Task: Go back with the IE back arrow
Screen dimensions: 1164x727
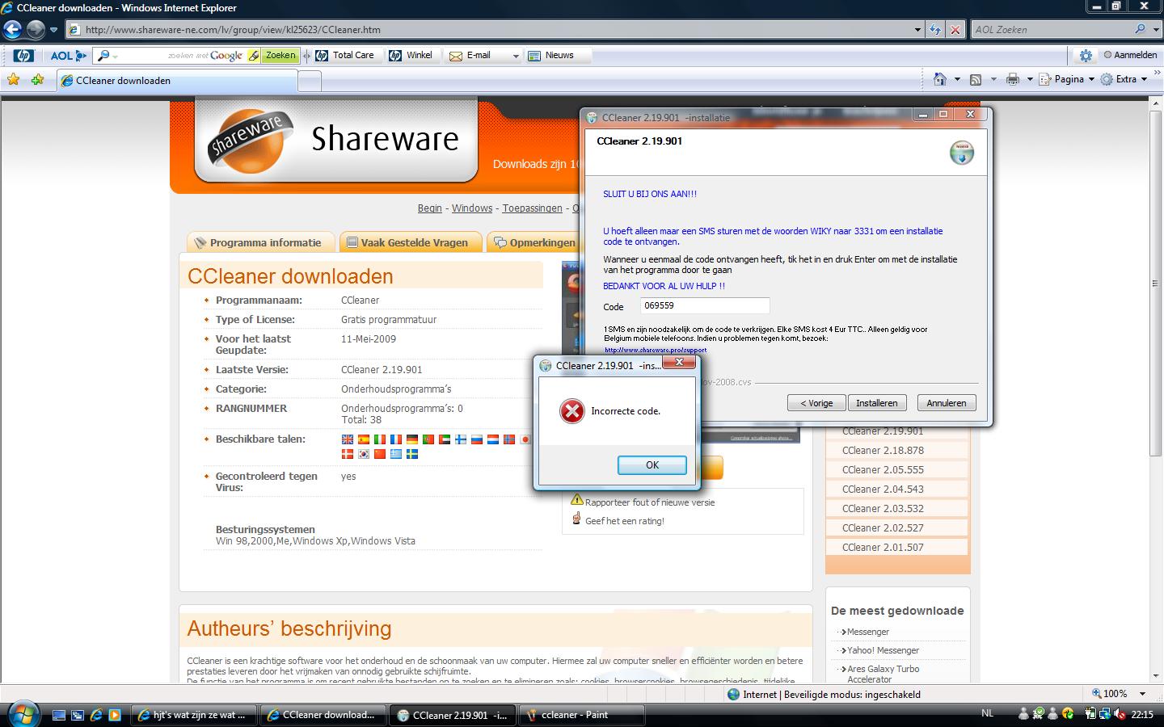Action: tap(12, 30)
